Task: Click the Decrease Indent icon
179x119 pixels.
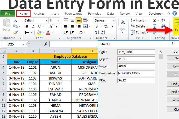Action: (x=66, y=32)
